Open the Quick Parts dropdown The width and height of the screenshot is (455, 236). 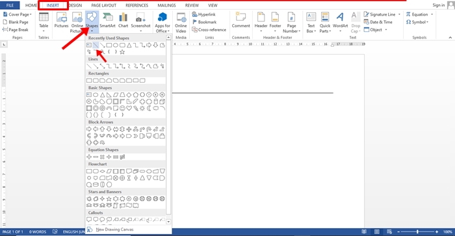pos(325,23)
